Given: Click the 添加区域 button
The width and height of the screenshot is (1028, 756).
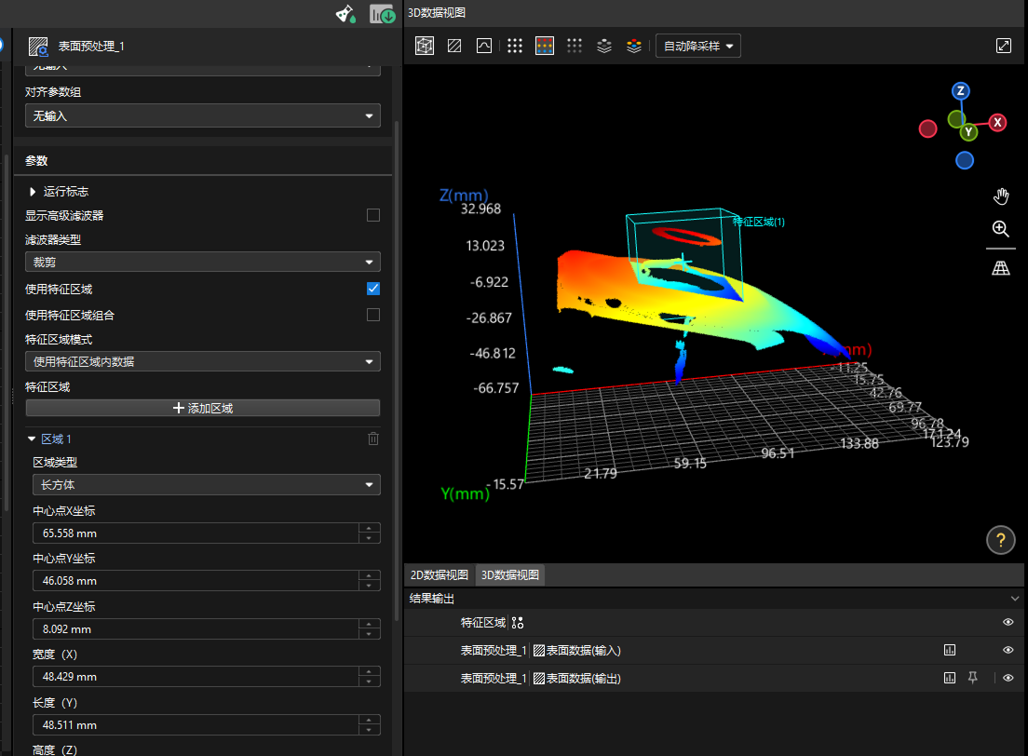Looking at the screenshot, I should 202,407.
